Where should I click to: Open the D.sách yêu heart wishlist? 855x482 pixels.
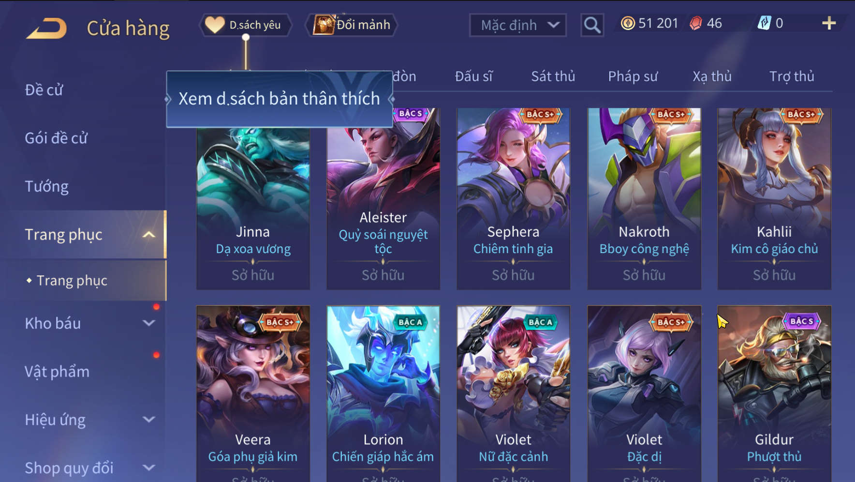[246, 25]
